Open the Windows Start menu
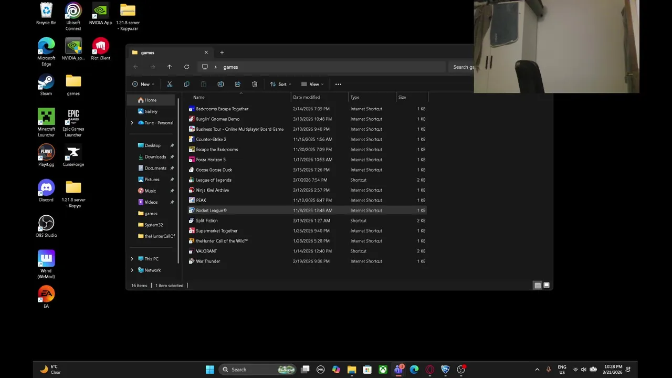 pyautogui.click(x=210, y=370)
